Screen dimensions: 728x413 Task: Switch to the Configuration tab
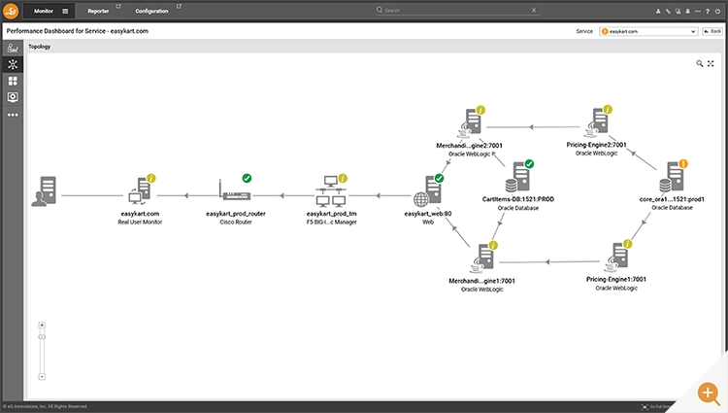pyautogui.click(x=151, y=11)
